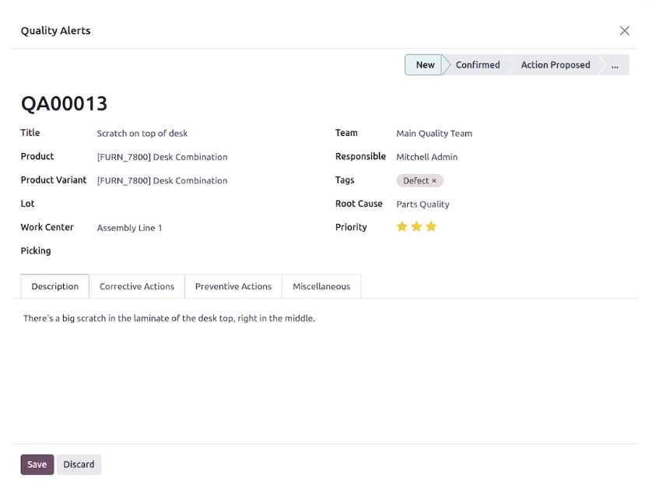649x495 pixels.
Task: Switch to the Corrective Actions tab
Action: (x=137, y=287)
